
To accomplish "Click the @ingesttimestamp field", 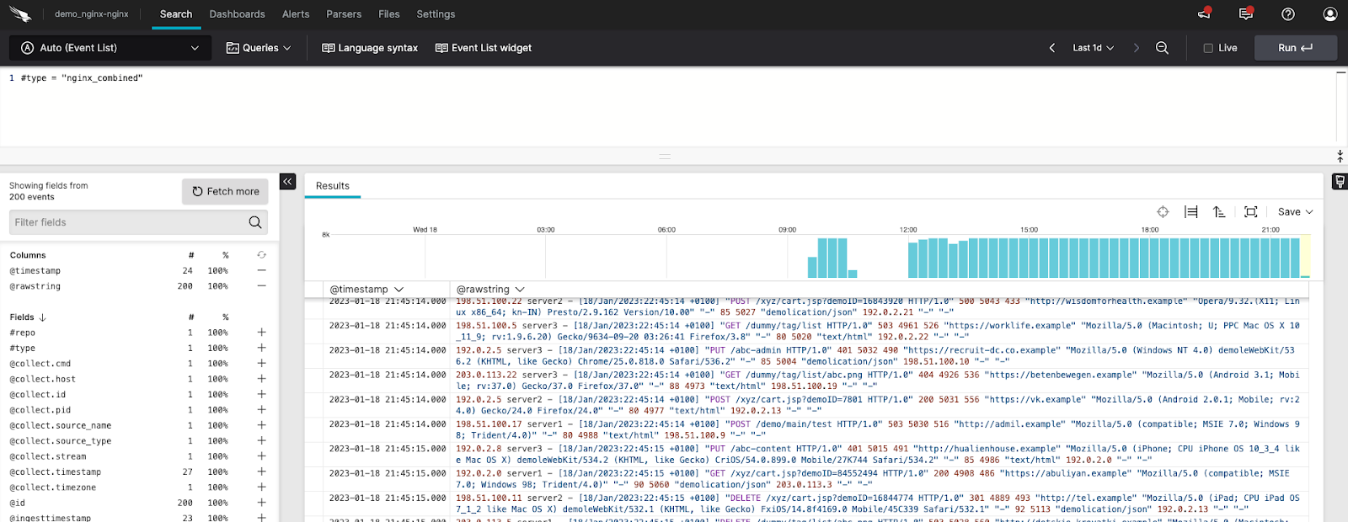I will point(51,518).
